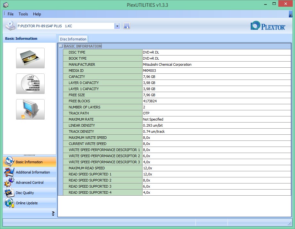
Task: Expand the sidebar overflow chevron at the bottom
Action: tap(53, 213)
